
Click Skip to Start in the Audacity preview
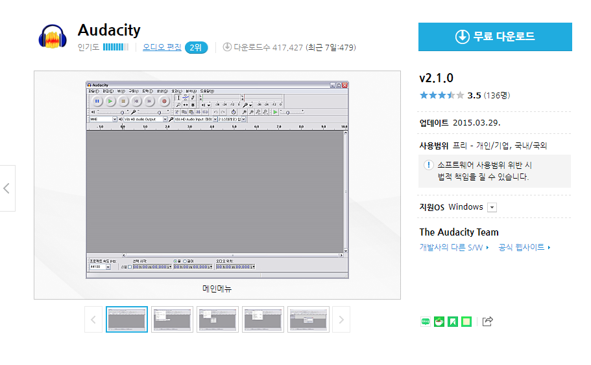click(x=136, y=101)
